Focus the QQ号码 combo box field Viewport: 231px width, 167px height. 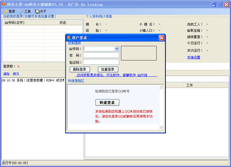click(101, 49)
